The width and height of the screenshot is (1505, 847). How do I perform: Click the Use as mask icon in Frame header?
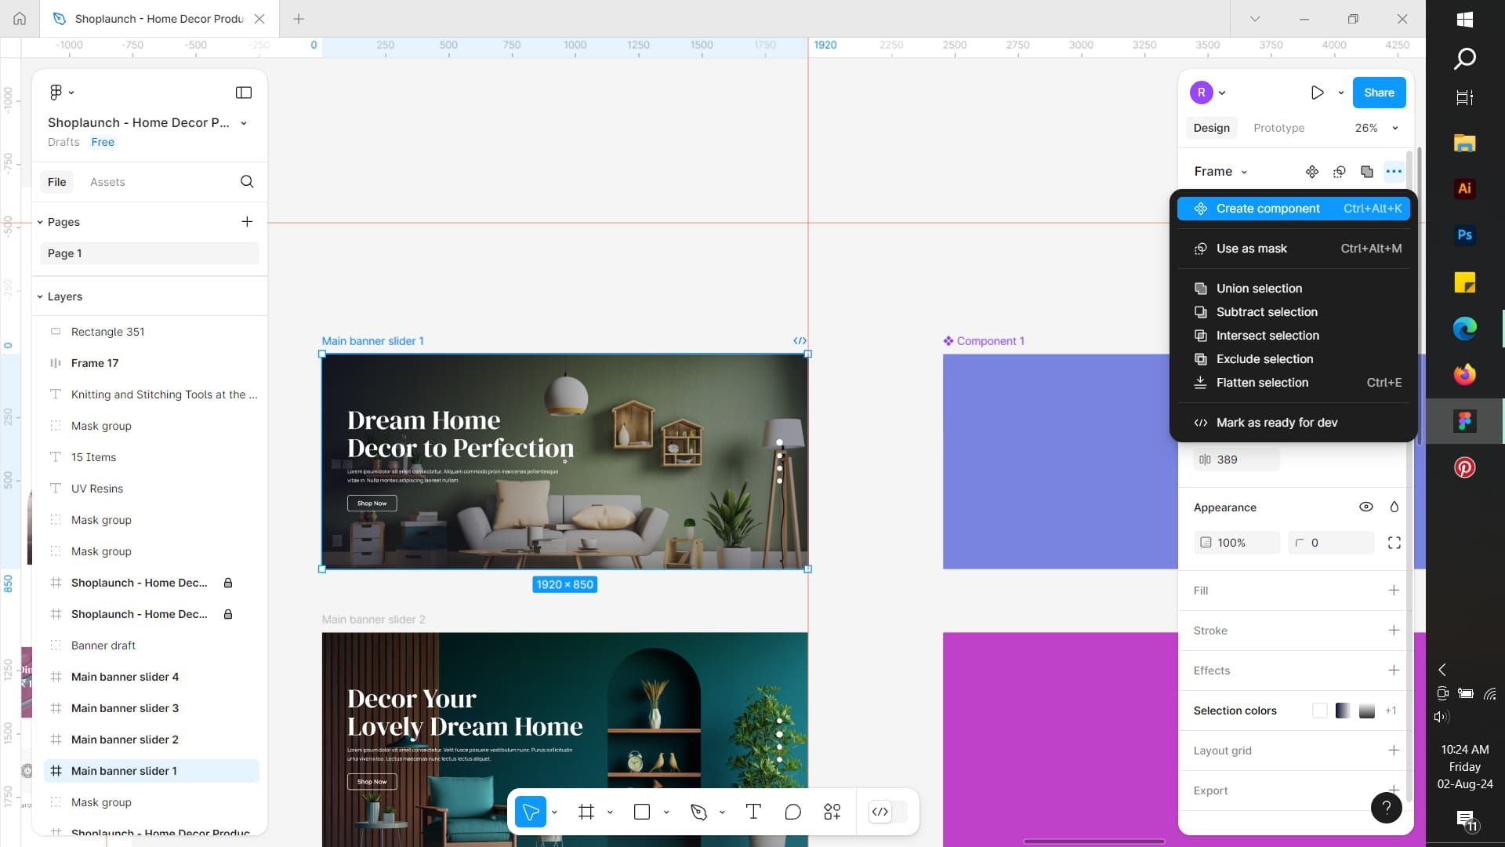click(x=1340, y=172)
